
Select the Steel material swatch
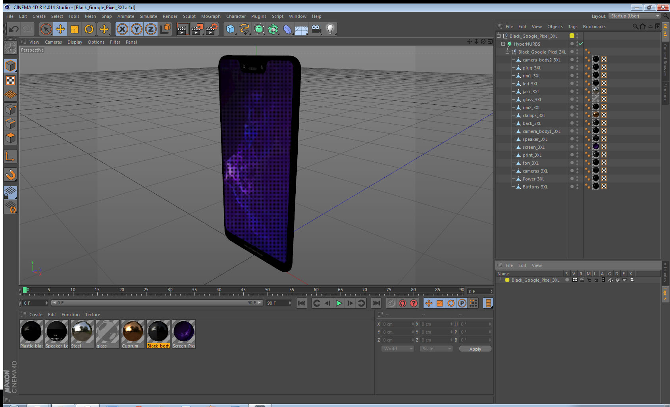point(82,334)
